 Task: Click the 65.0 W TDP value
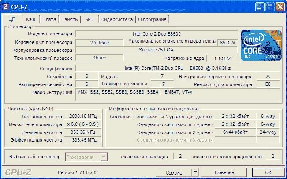coord(227,43)
